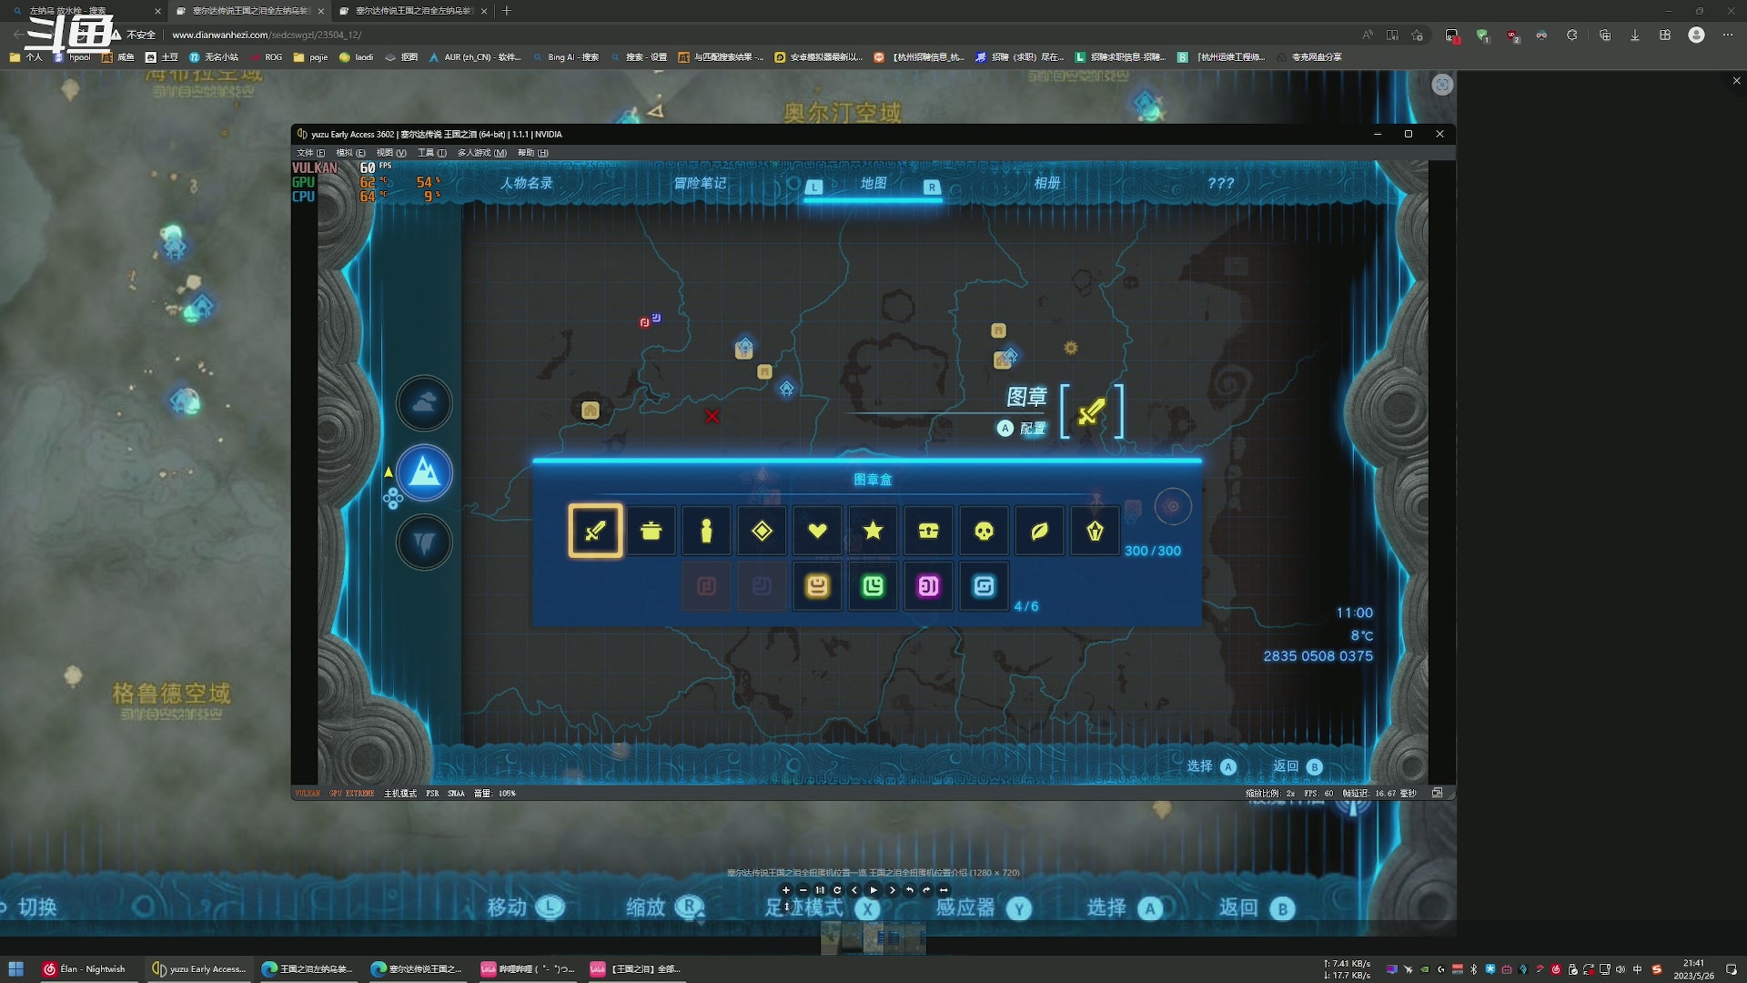Open Windows Start menu
Screen dimensions: 1747x983
pyautogui.click(x=15, y=968)
